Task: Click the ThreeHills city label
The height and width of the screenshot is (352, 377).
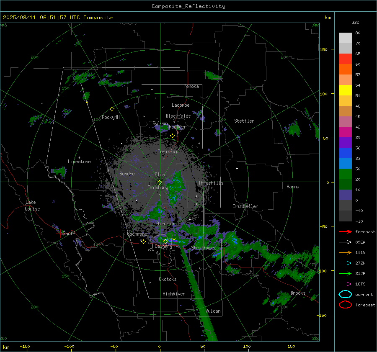Action: point(211,183)
